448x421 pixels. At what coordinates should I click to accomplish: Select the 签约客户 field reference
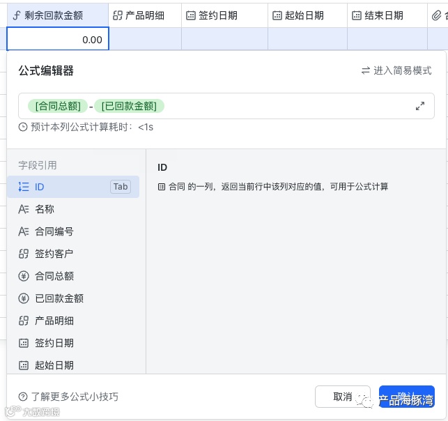(73, 254)
